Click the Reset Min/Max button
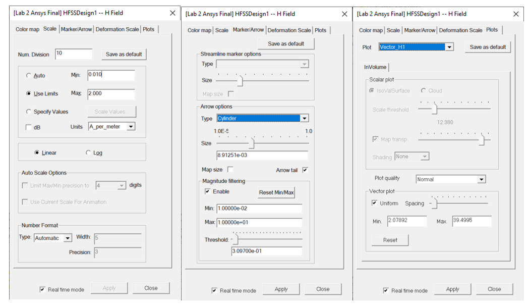This screenshot has width=529, height=306. [x=276, y=192]
